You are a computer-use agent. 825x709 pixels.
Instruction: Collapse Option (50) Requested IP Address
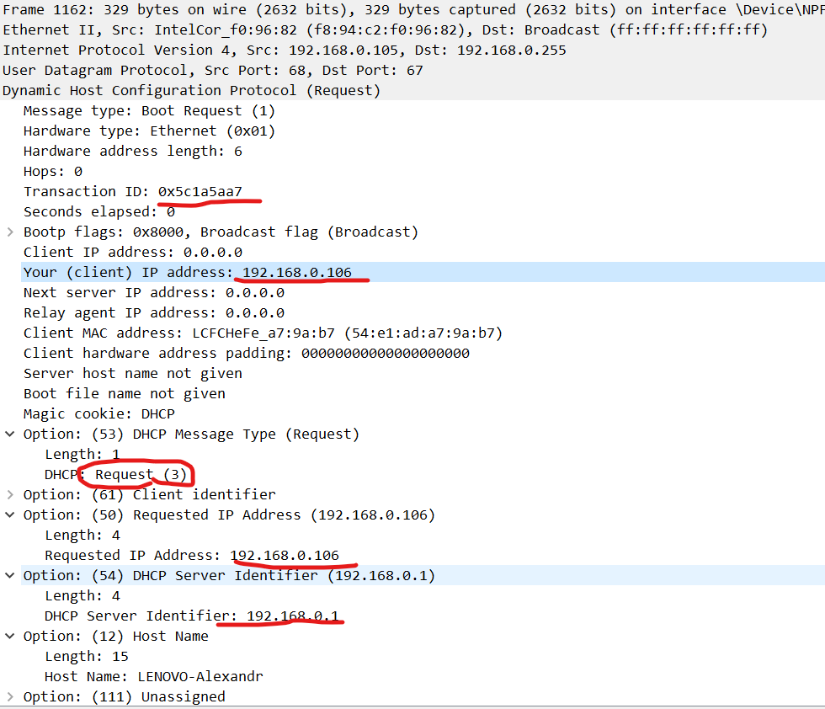(10, 514)
